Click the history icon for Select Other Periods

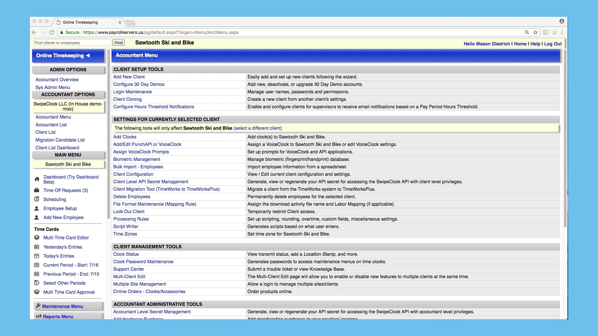(37, 283)
